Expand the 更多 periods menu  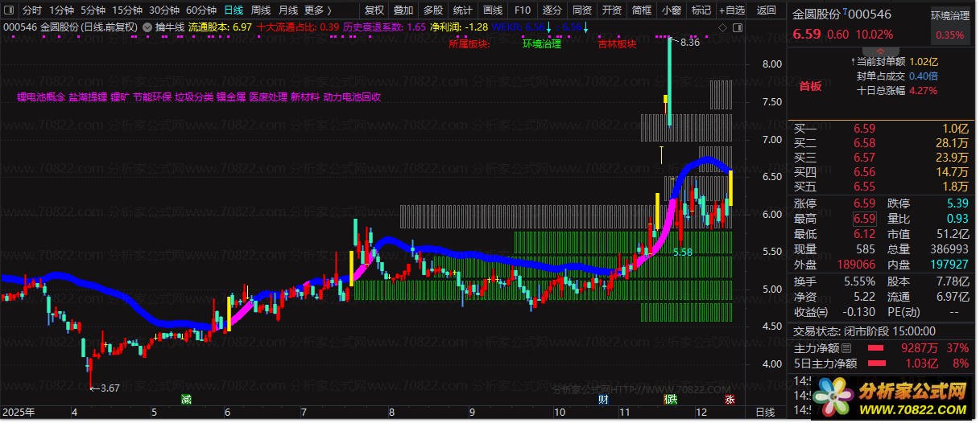pos(318,10)
